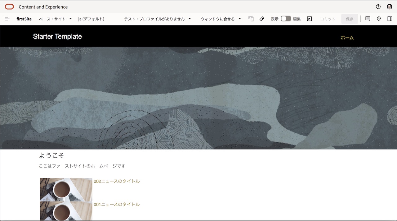This screenshot has height=221, width=397.
Task: Open the テスト・プロファイルがありません dropdown
Action: tap(157, 19)
